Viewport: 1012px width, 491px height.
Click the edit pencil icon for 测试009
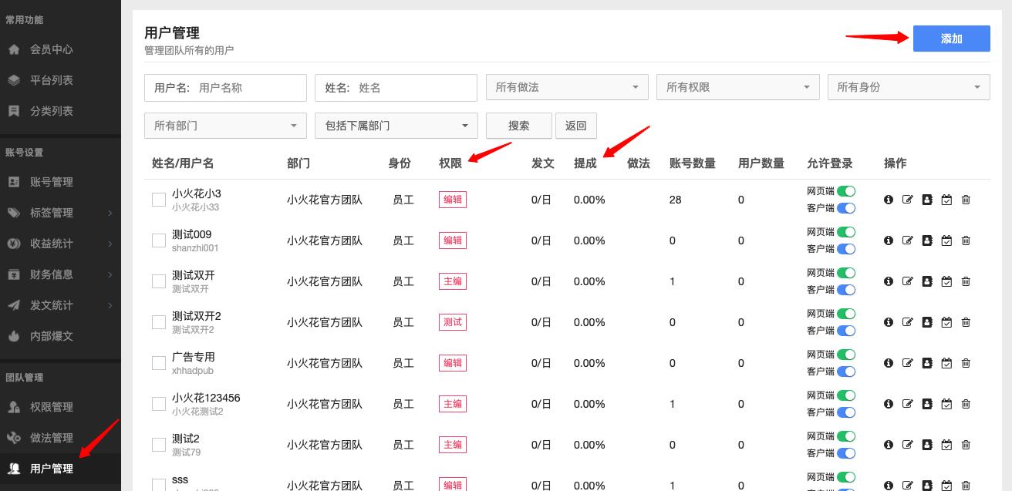[908, 240]
